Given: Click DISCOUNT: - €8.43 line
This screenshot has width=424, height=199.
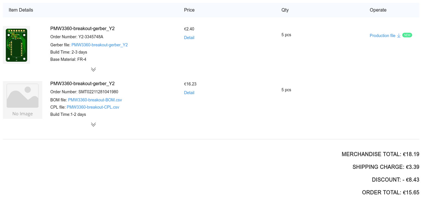Looking at the screenshot, I should pyautogui.click(x=395, y=180).
